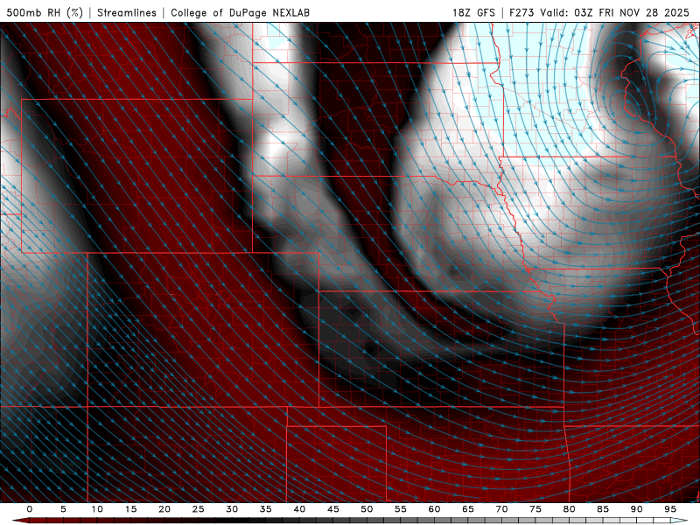Click the '50' value on the color scale
The image size is (700, 525).
(367, 509)
